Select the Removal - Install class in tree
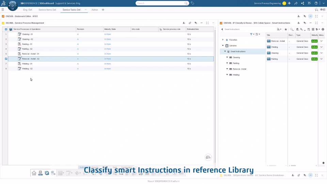The height and width of the screenshot is (184, 327). point(239,69)
